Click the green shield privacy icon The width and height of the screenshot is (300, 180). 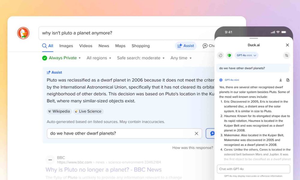(x=229, y=55)
